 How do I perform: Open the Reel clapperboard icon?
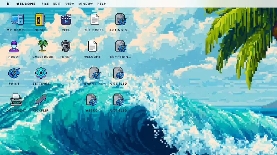pos(66,20)
